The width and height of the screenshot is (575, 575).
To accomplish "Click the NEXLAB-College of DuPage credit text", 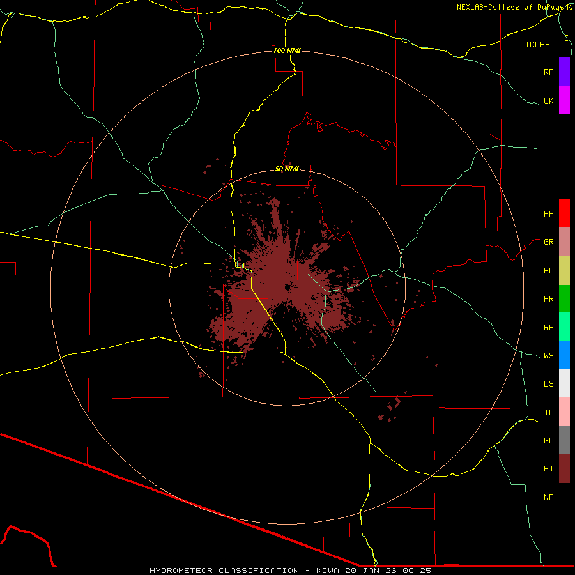I will coord(514,7).
